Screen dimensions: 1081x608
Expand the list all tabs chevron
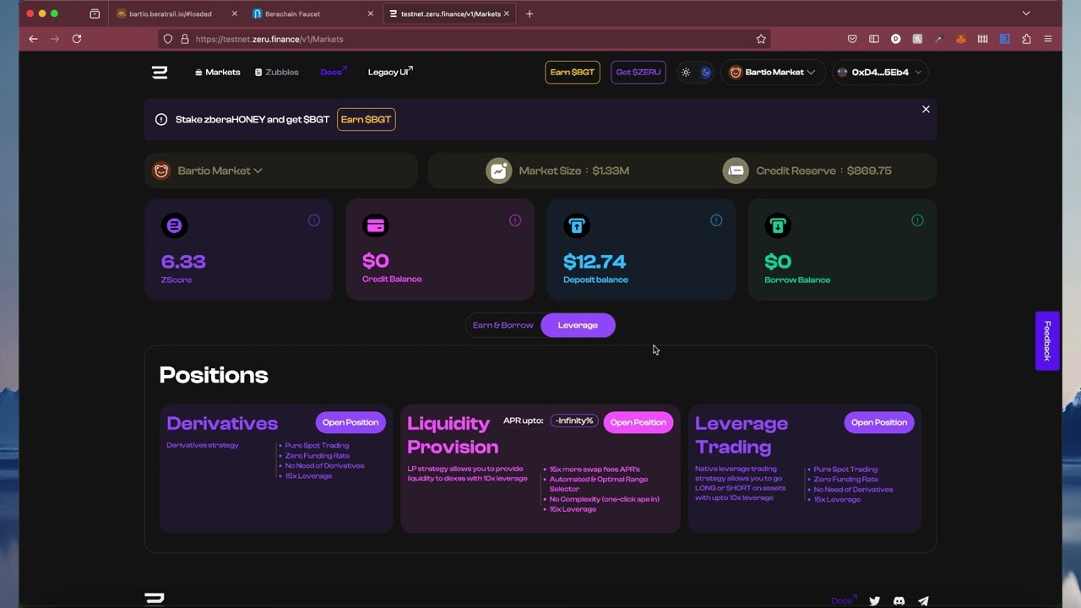[x=1026, y=14]
